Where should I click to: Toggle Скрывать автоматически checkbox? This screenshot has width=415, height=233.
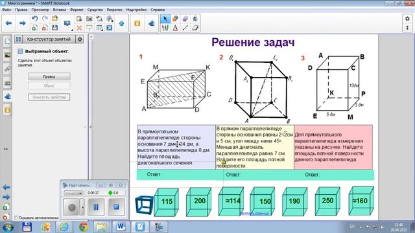click(x=16, y=217)
